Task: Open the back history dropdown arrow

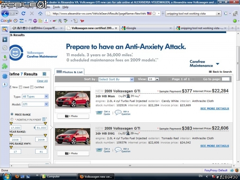Action: [16, 13]
